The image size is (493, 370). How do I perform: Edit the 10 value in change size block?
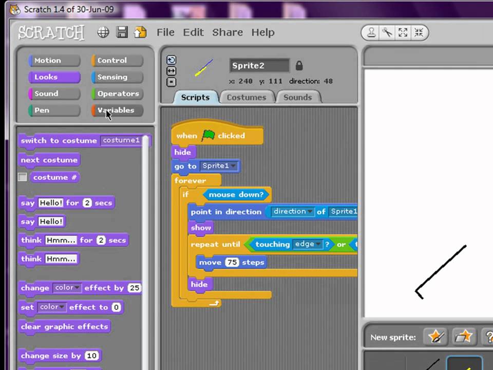point(91,356)
